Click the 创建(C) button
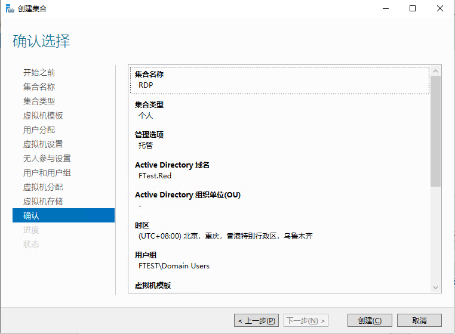Screen dimensions: 455x334 pos(370,320)
